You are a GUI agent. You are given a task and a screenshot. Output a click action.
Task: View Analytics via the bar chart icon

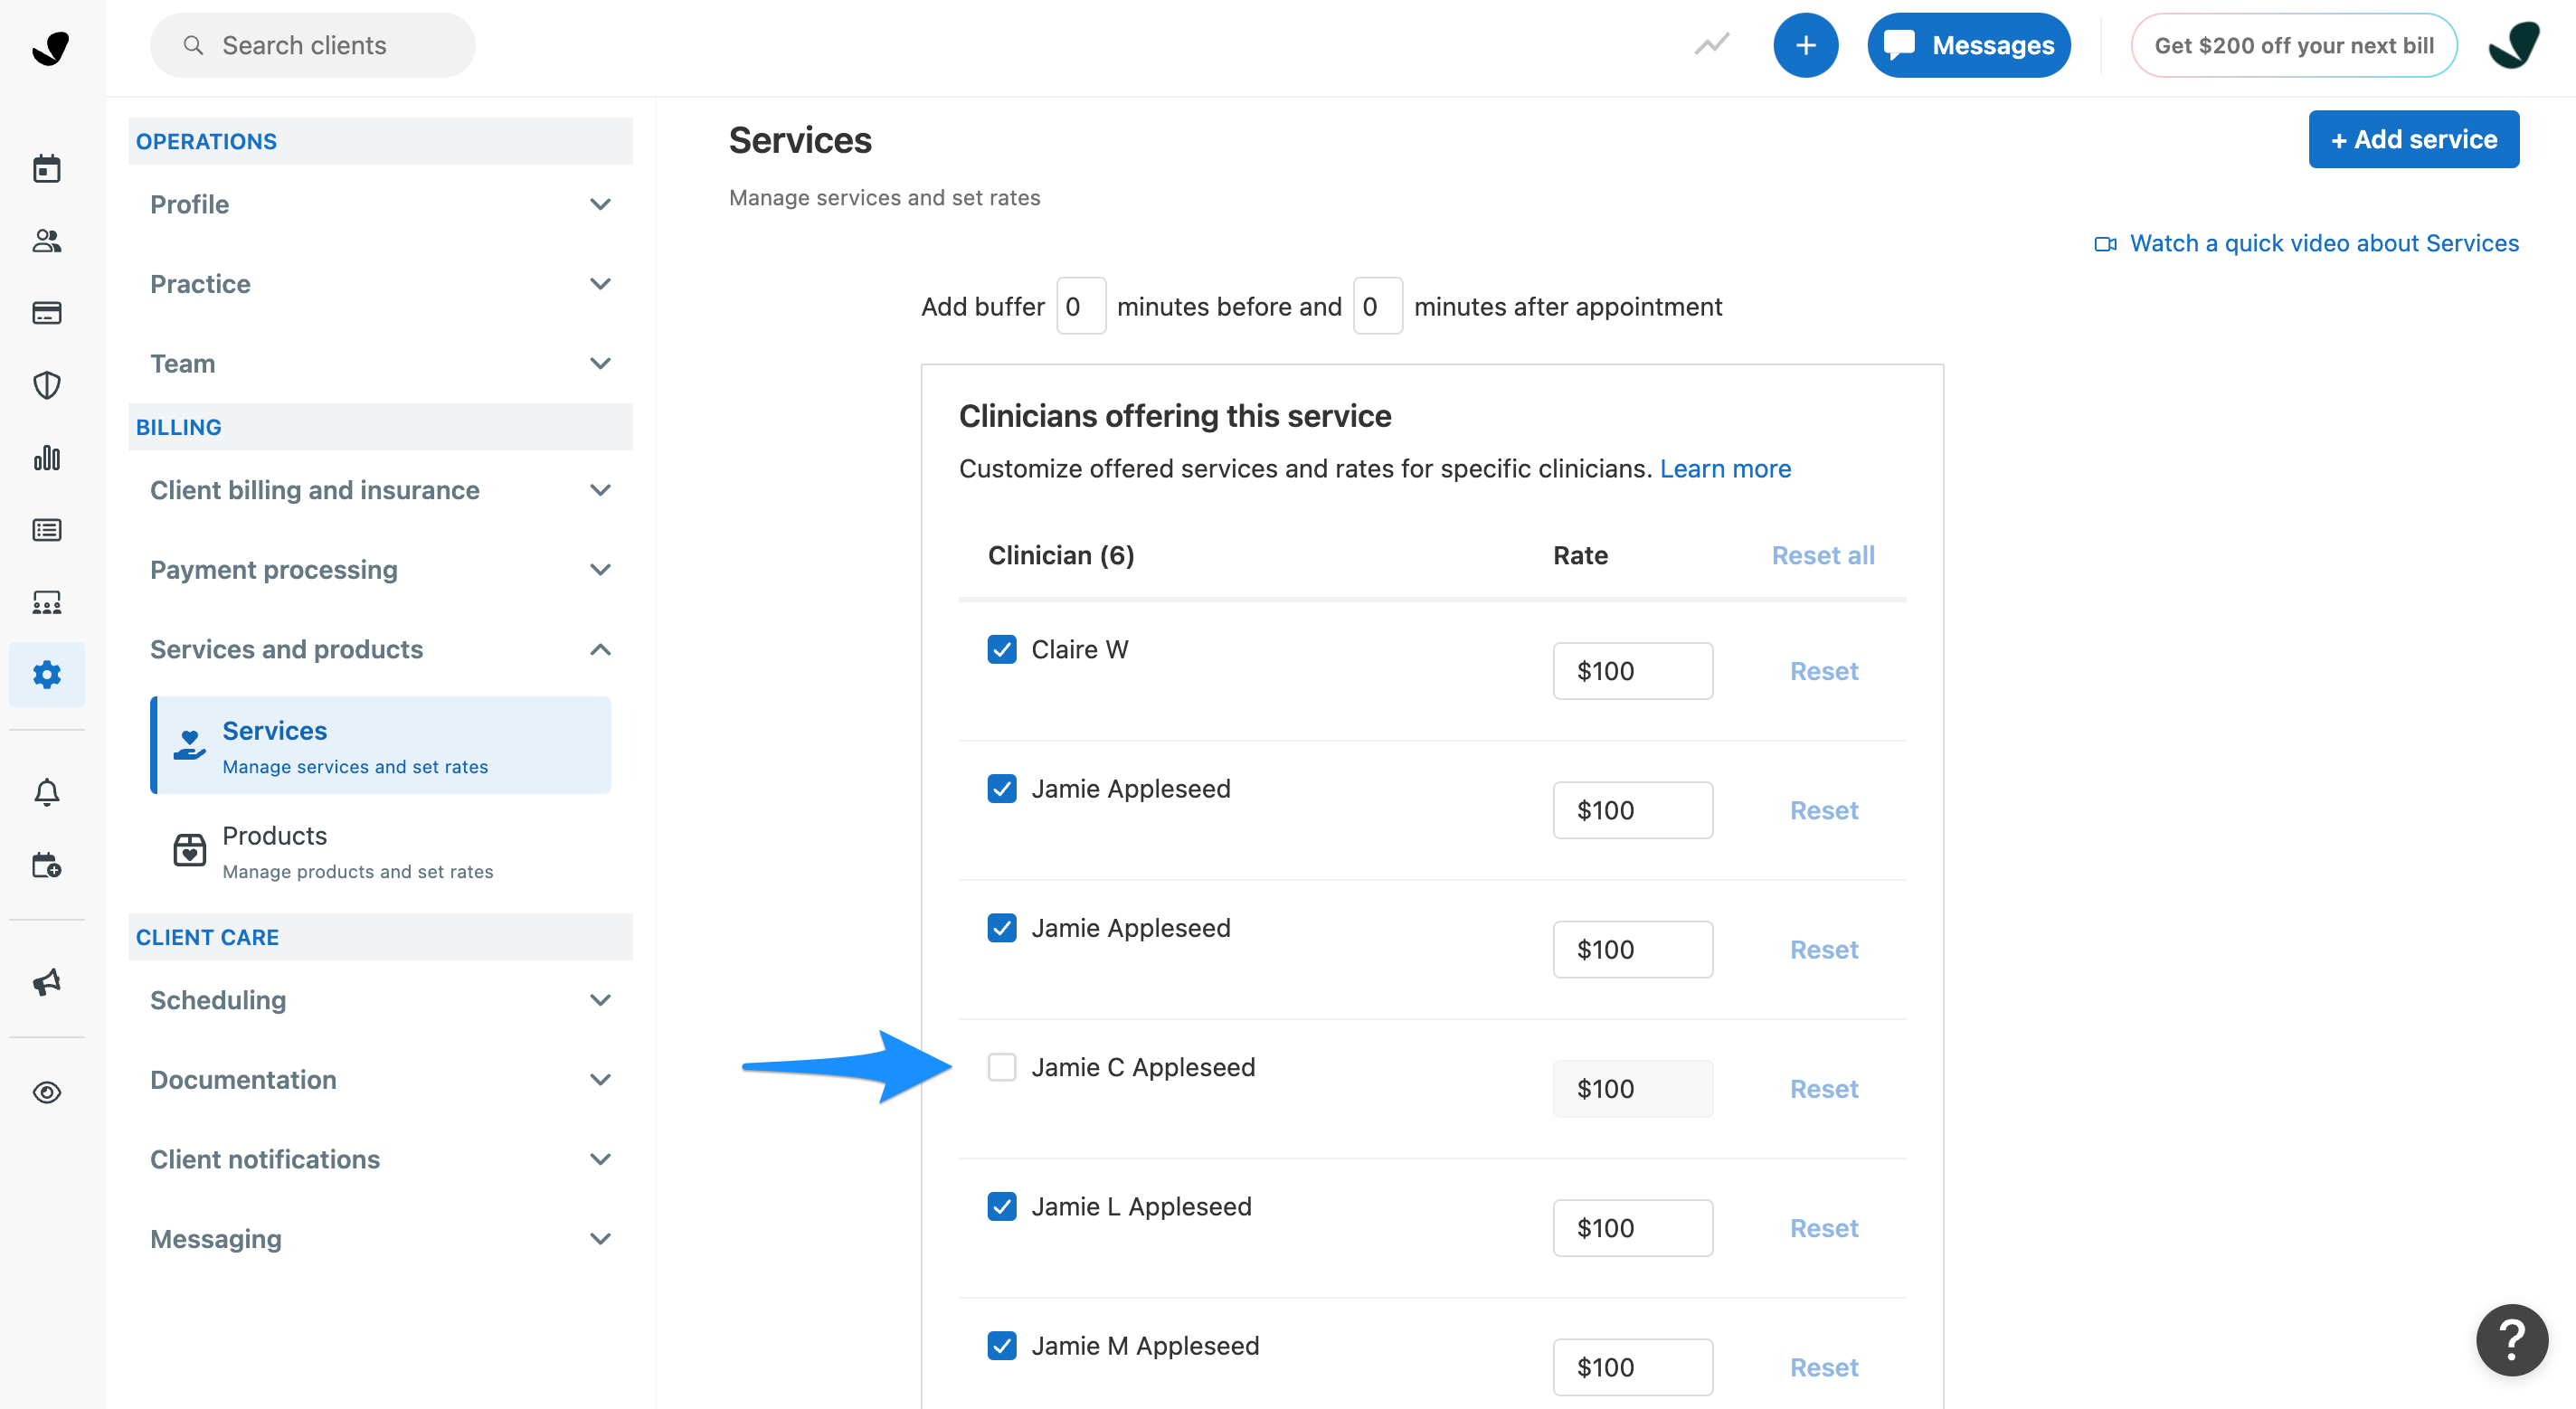[46, 458]
